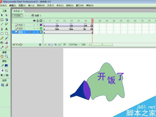Click the 场景 1 scene label
Screen dimensions: 156x117
pos(38,16)
